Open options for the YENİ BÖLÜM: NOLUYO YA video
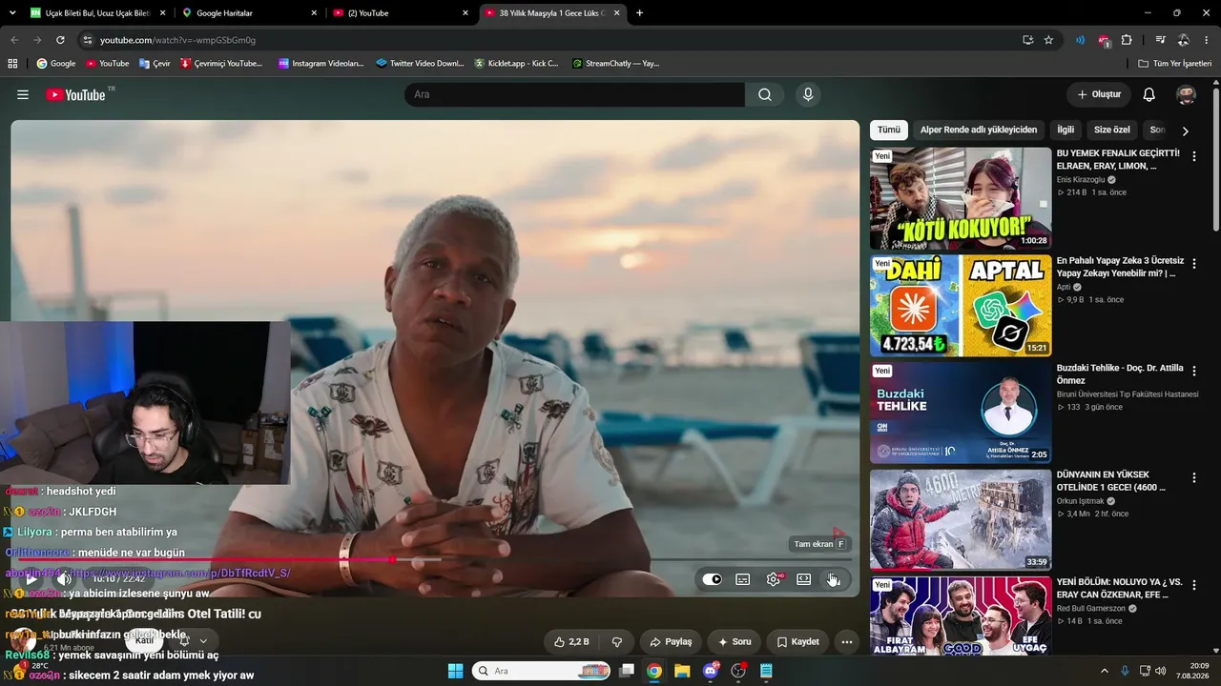1221x686 pixels. pos(1193,586)
